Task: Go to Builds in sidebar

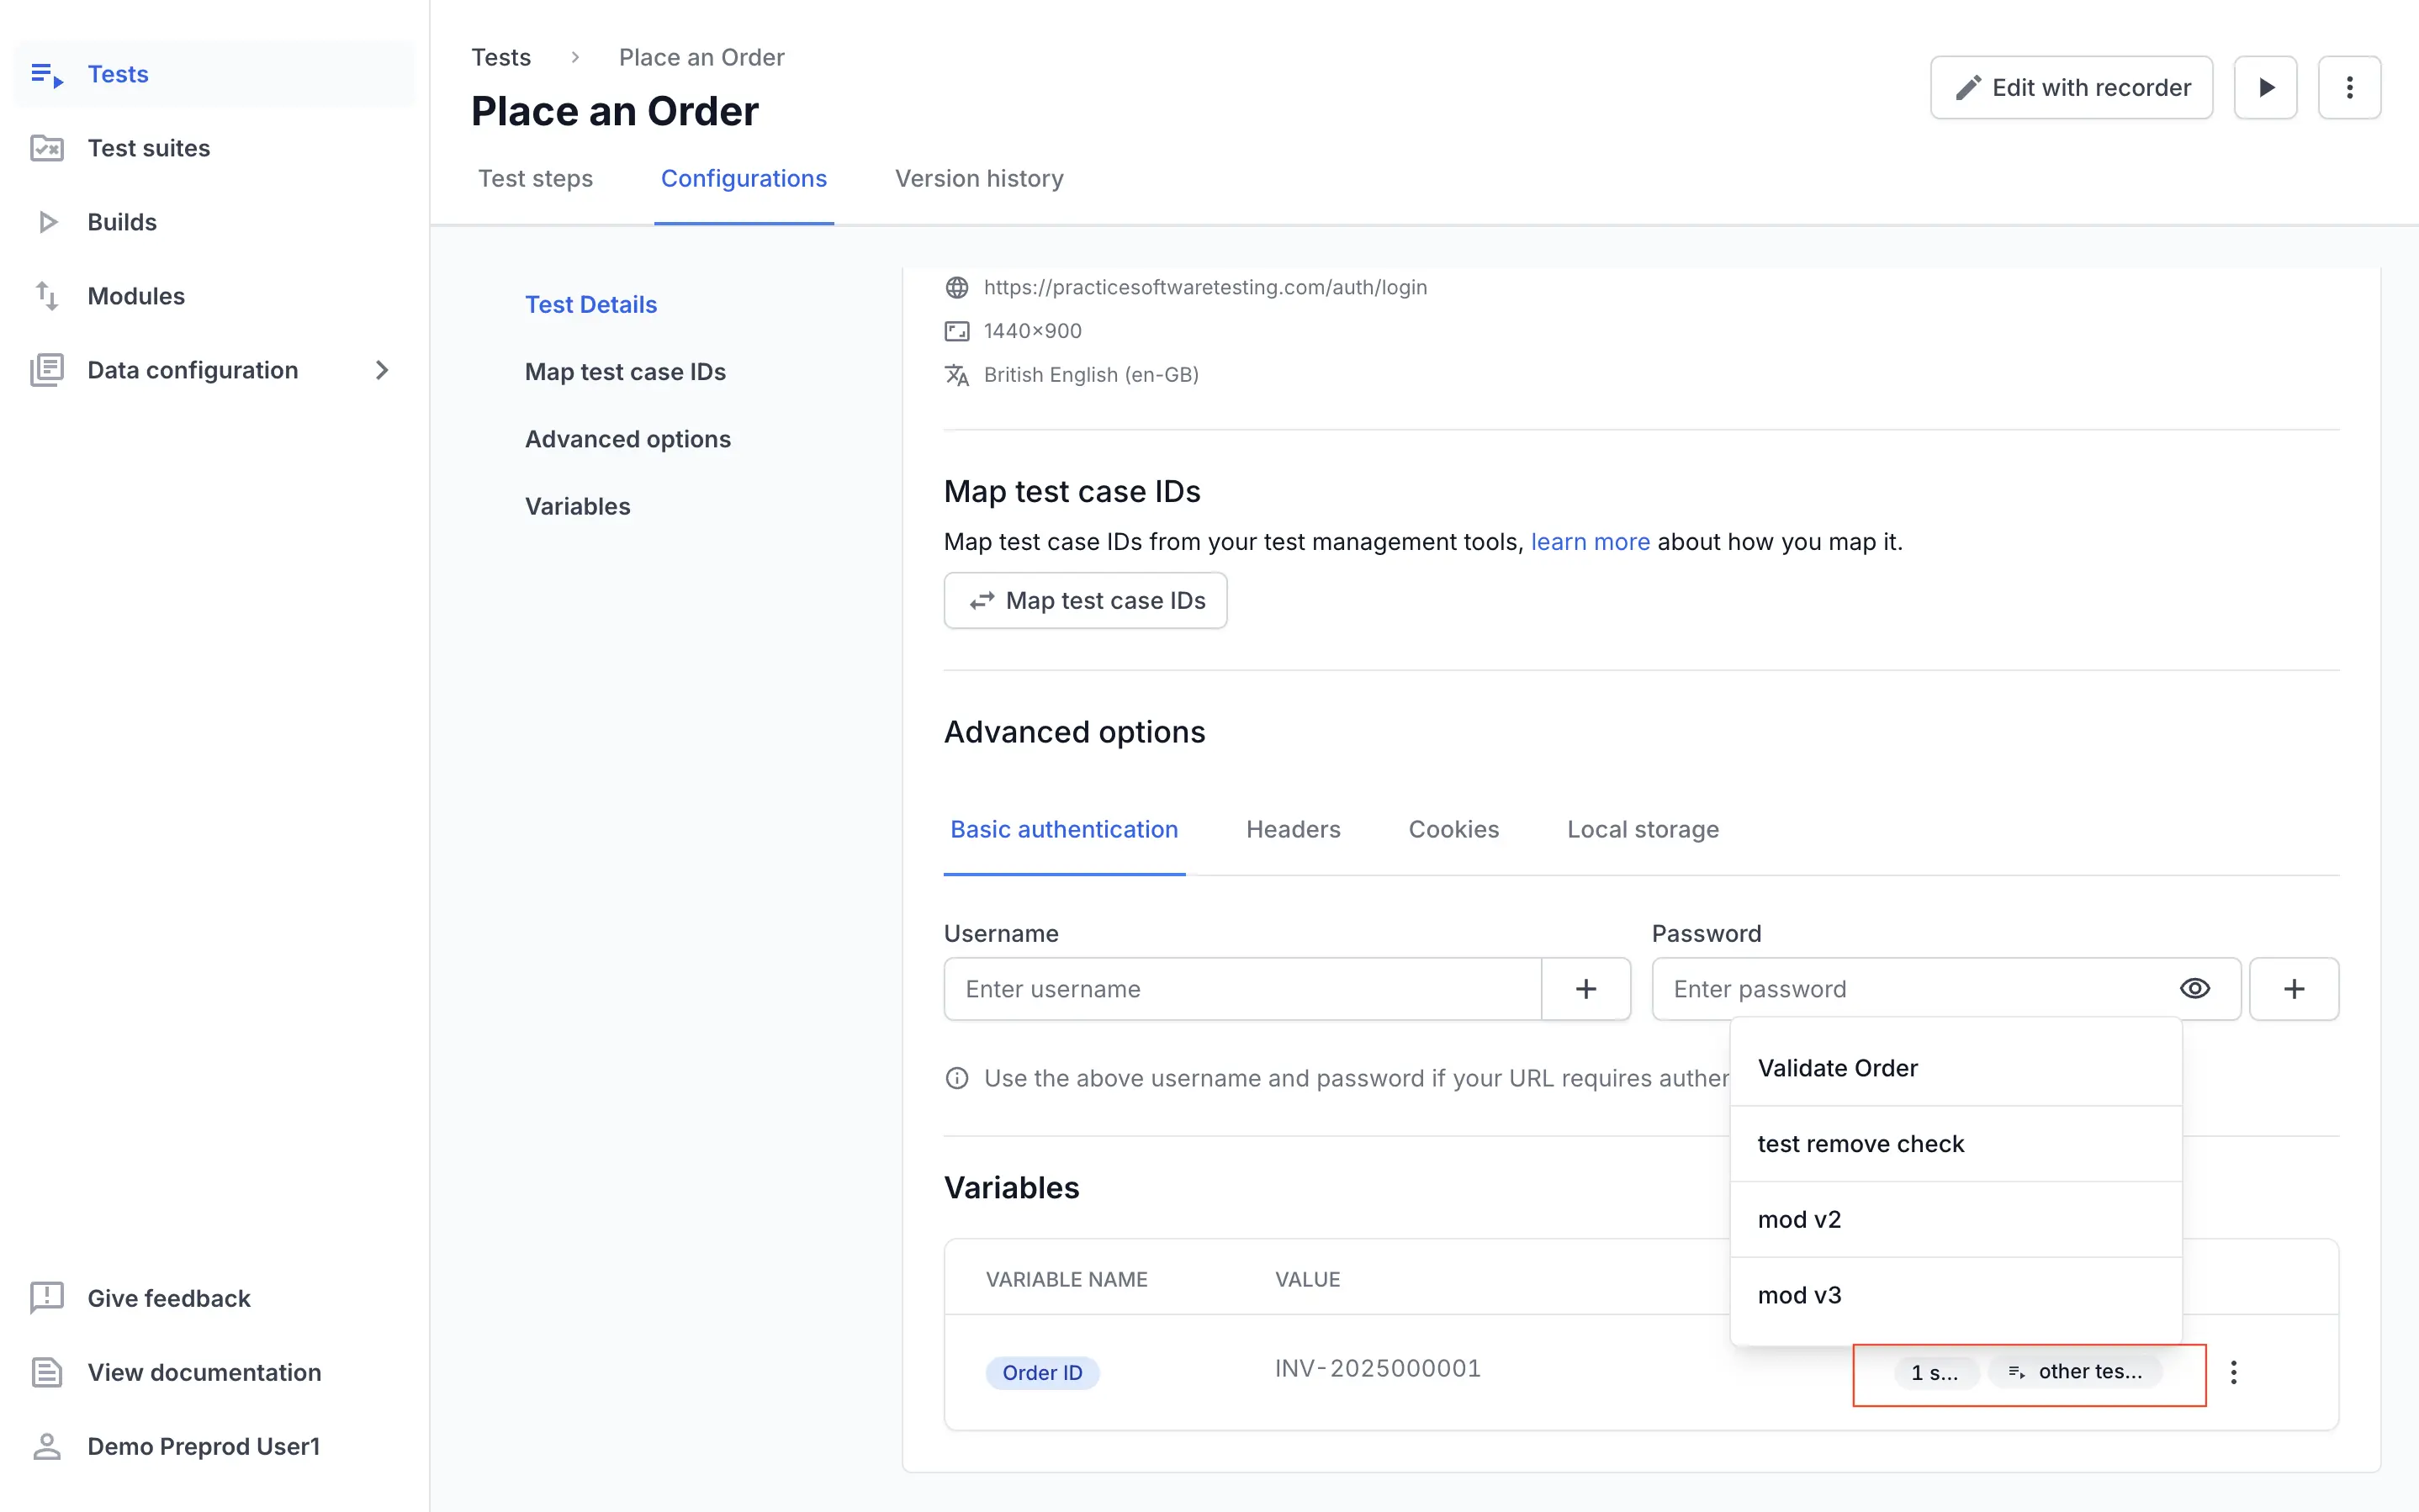Action: click(x=121, y=222)
